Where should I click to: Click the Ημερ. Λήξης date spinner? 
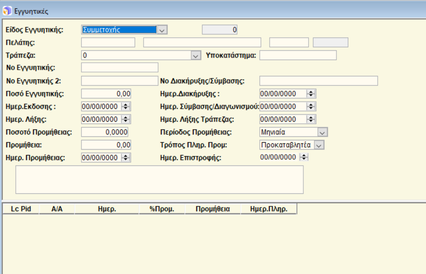click(x=126, y=119)
